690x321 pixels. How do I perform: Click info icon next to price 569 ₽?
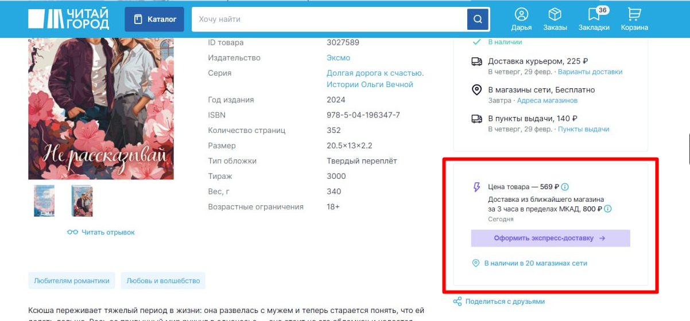coord(565,187)
